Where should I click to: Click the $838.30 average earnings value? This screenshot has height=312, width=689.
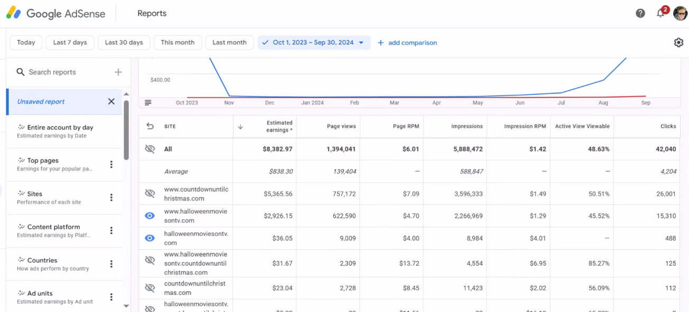280,172
